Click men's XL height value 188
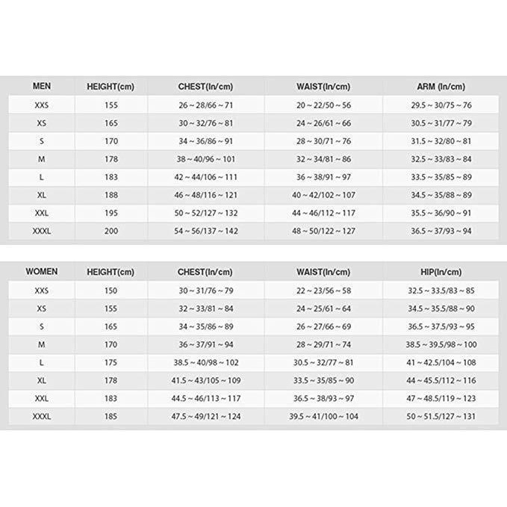Image resolution: width=507 pixels, height=507 pixels. coord(111,195)
